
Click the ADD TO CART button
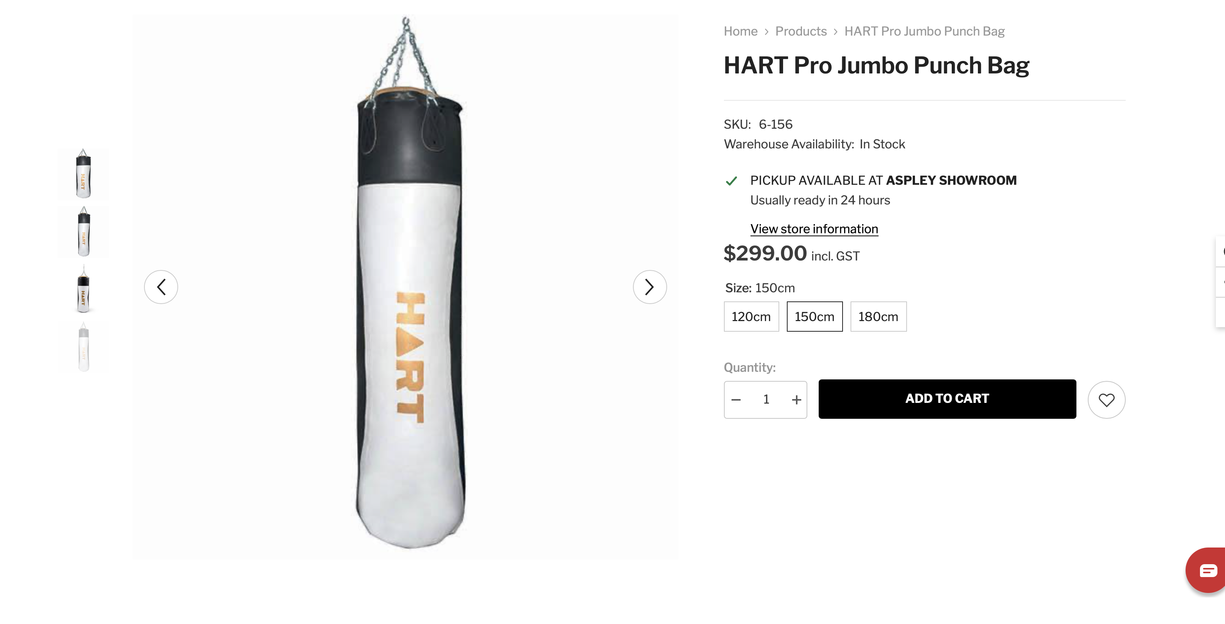947,399
